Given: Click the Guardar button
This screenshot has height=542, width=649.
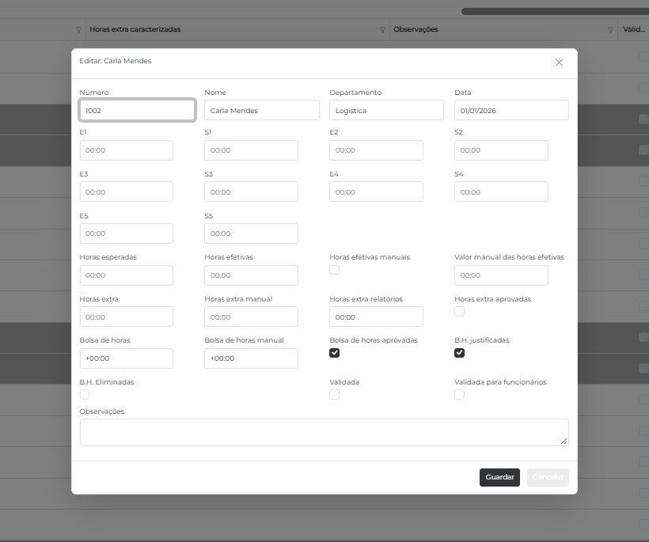Looking at the screenshot, I should coord(499,477).
